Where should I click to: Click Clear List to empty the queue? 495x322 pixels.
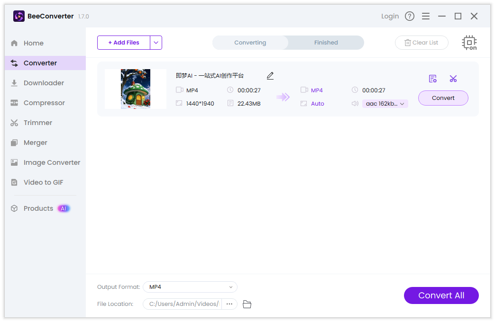[422, 42]
